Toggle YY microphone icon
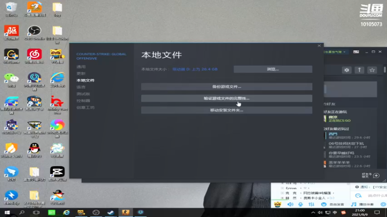Screen dimensions: 387x217 pyautogui.click(x=300, y=204)
